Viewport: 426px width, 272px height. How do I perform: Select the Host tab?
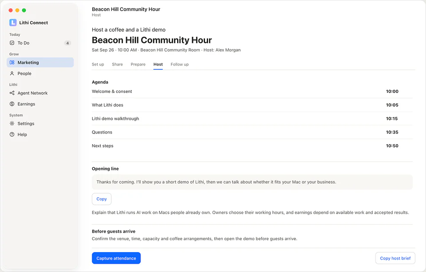158,65
